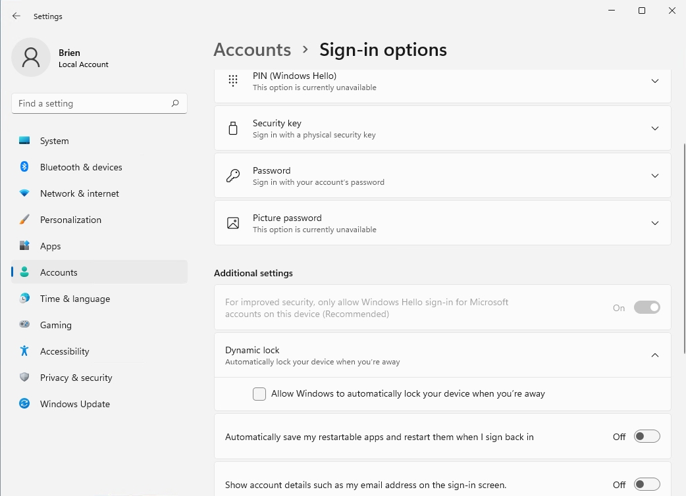
Task: Click the Find a setting search box
Action: click(x=99, y=103)
